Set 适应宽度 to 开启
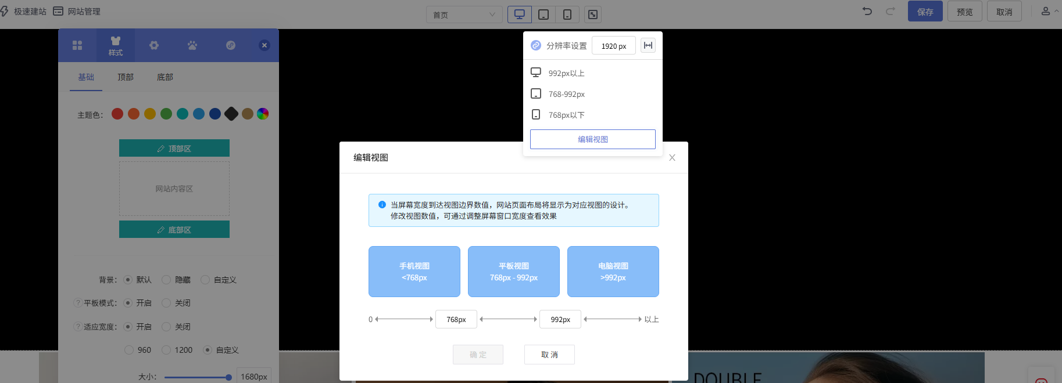 click(x=128, y=327)
